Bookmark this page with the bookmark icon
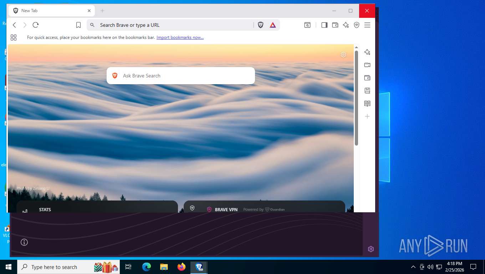This screenshot has width=485, height=274. [x=78, y=25]
